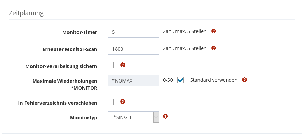View help for In Fehlerverzeichnis verschieben
Image resolution: width=304 pixels, height=135 pixels.
pyautogui.click(x=123, y=102)
